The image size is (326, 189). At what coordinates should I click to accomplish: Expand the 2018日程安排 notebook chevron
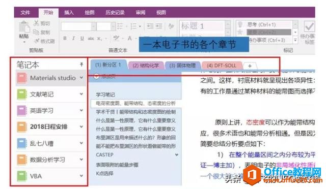tap(81, 127)
